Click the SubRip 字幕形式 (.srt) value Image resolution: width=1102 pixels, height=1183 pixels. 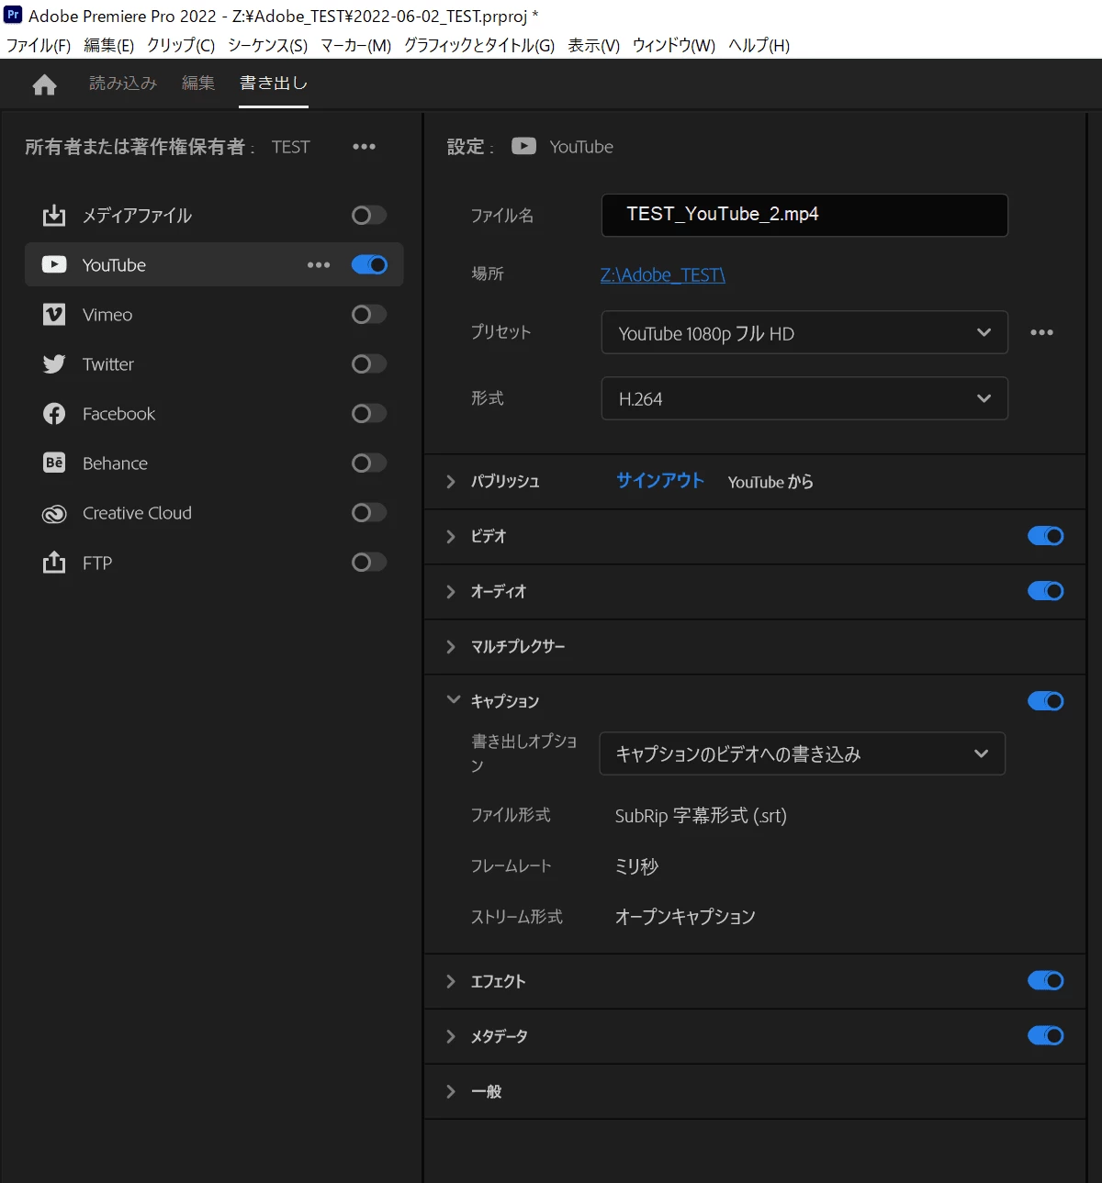pyautogui.click(x=701, y=816)
